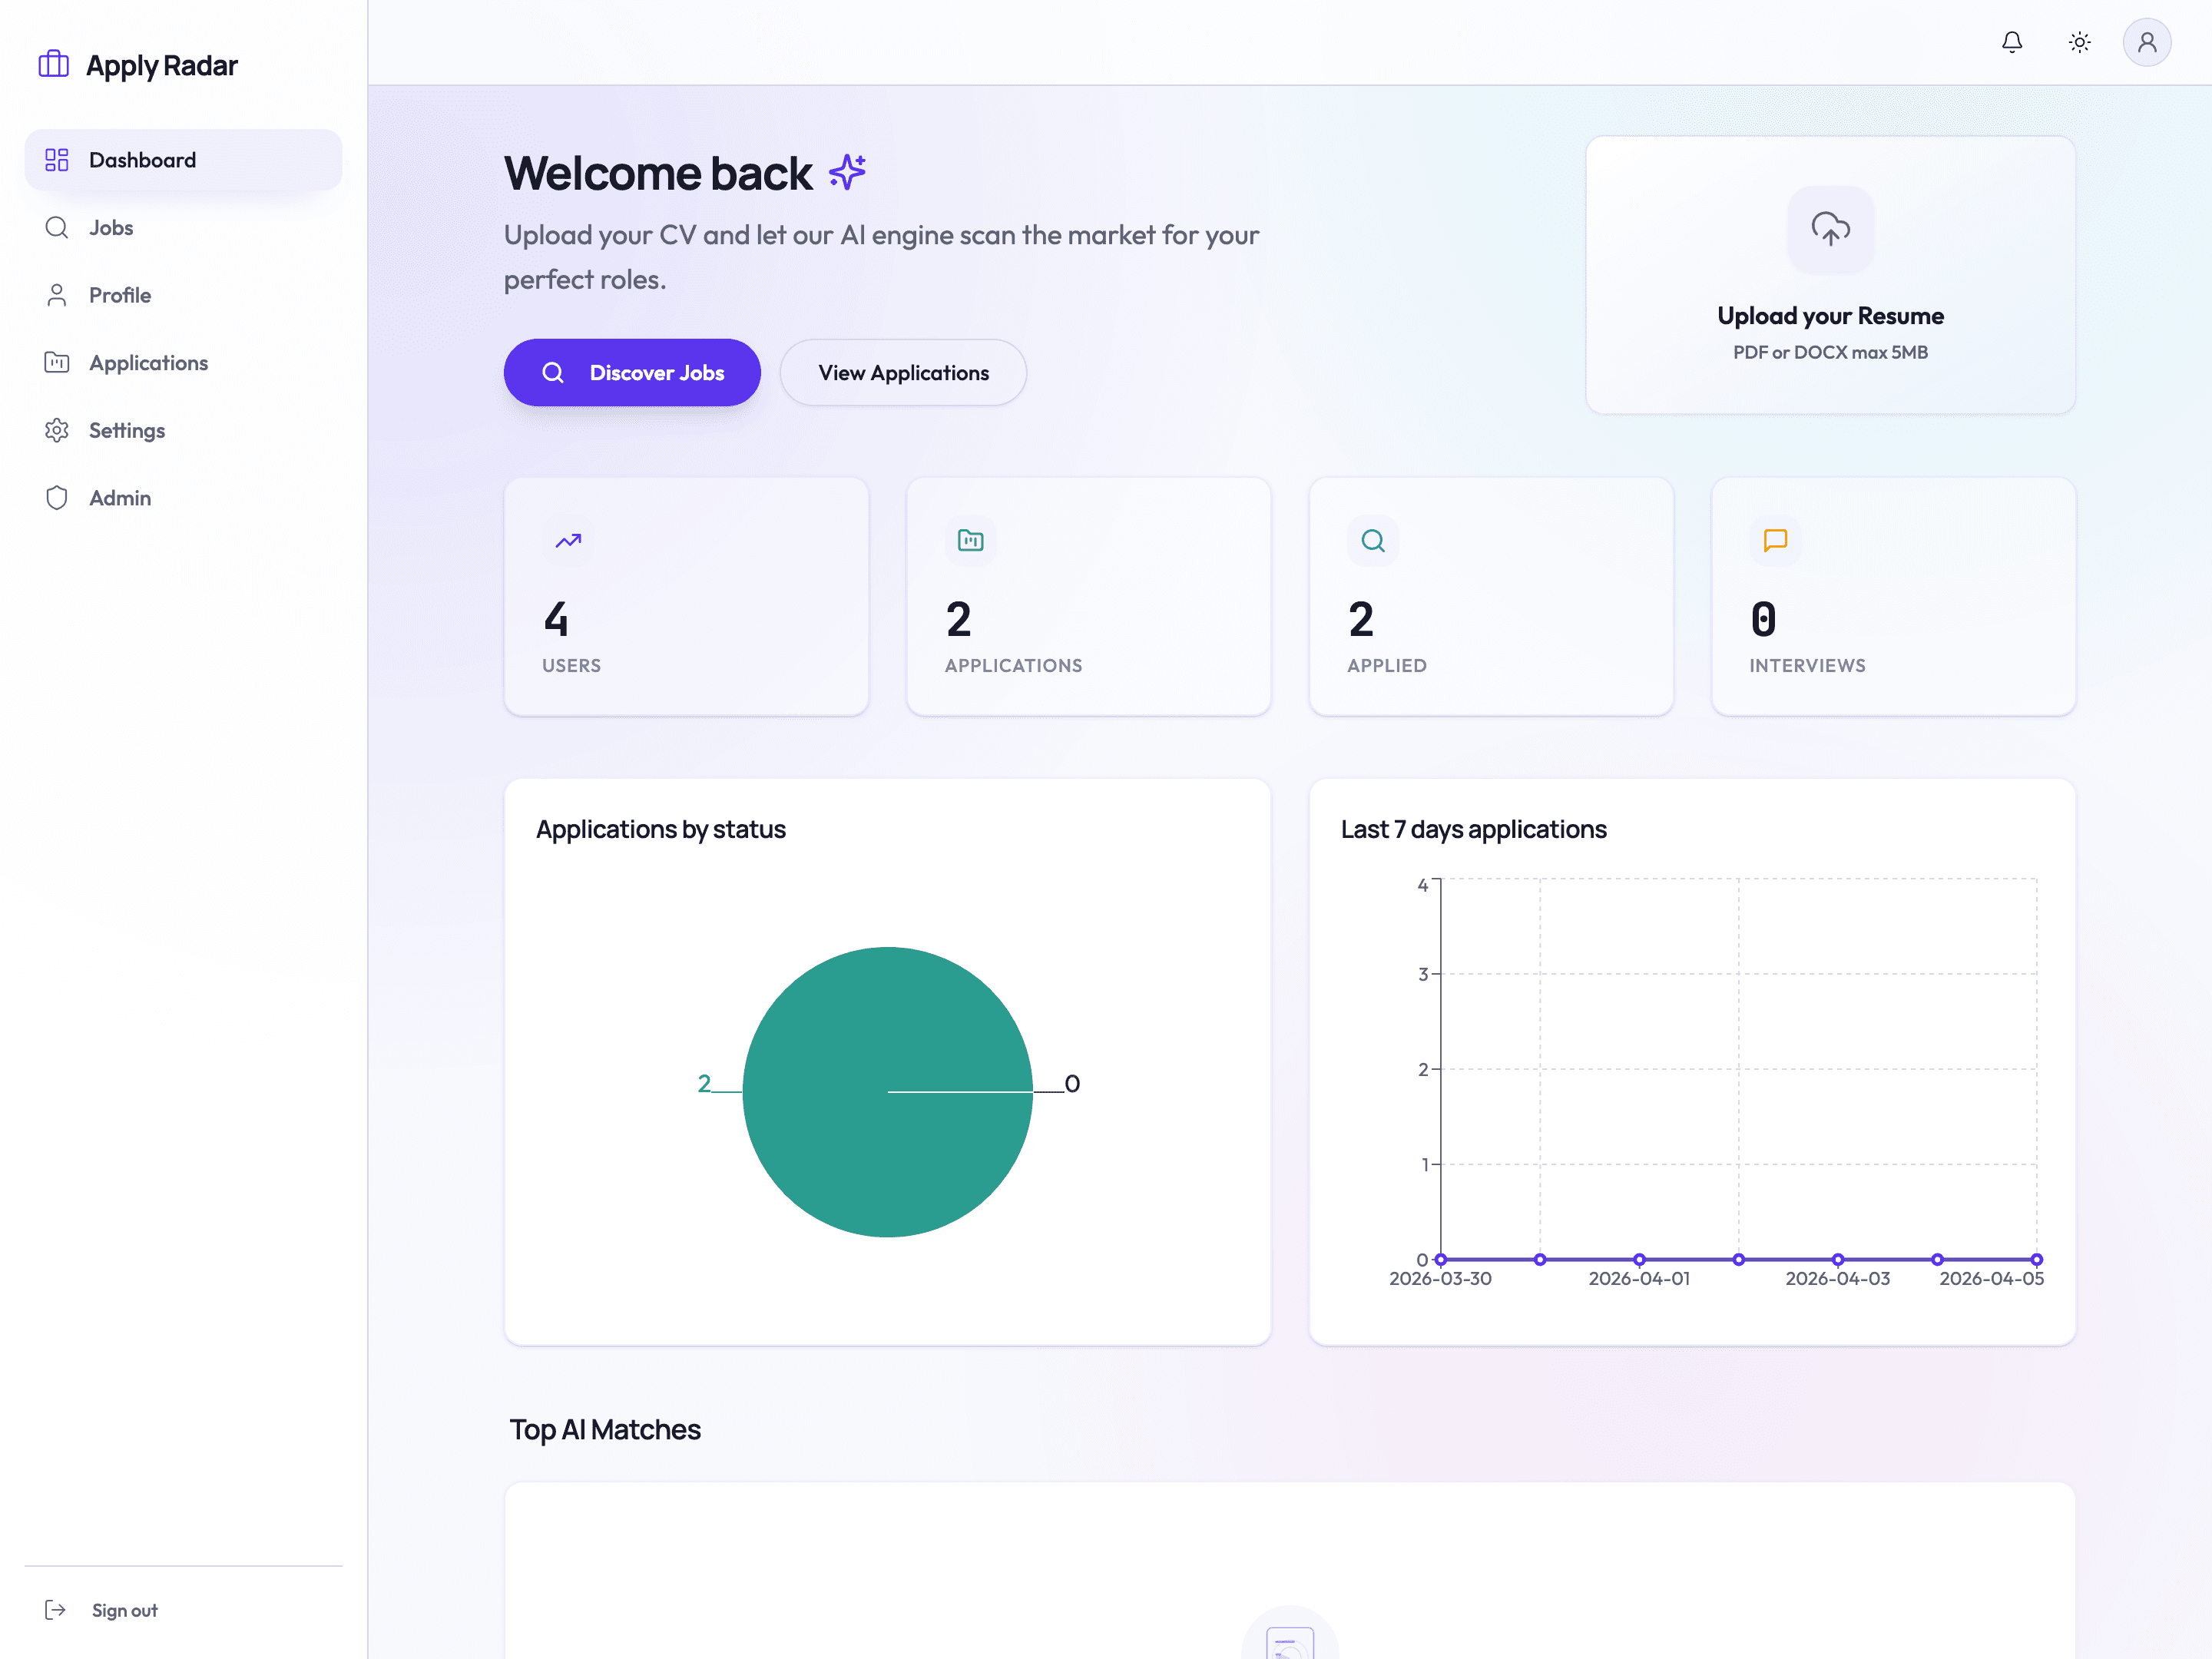Go to Jobs in the sidebar
Screen dimensions: 2212x1659
point(111,228)
